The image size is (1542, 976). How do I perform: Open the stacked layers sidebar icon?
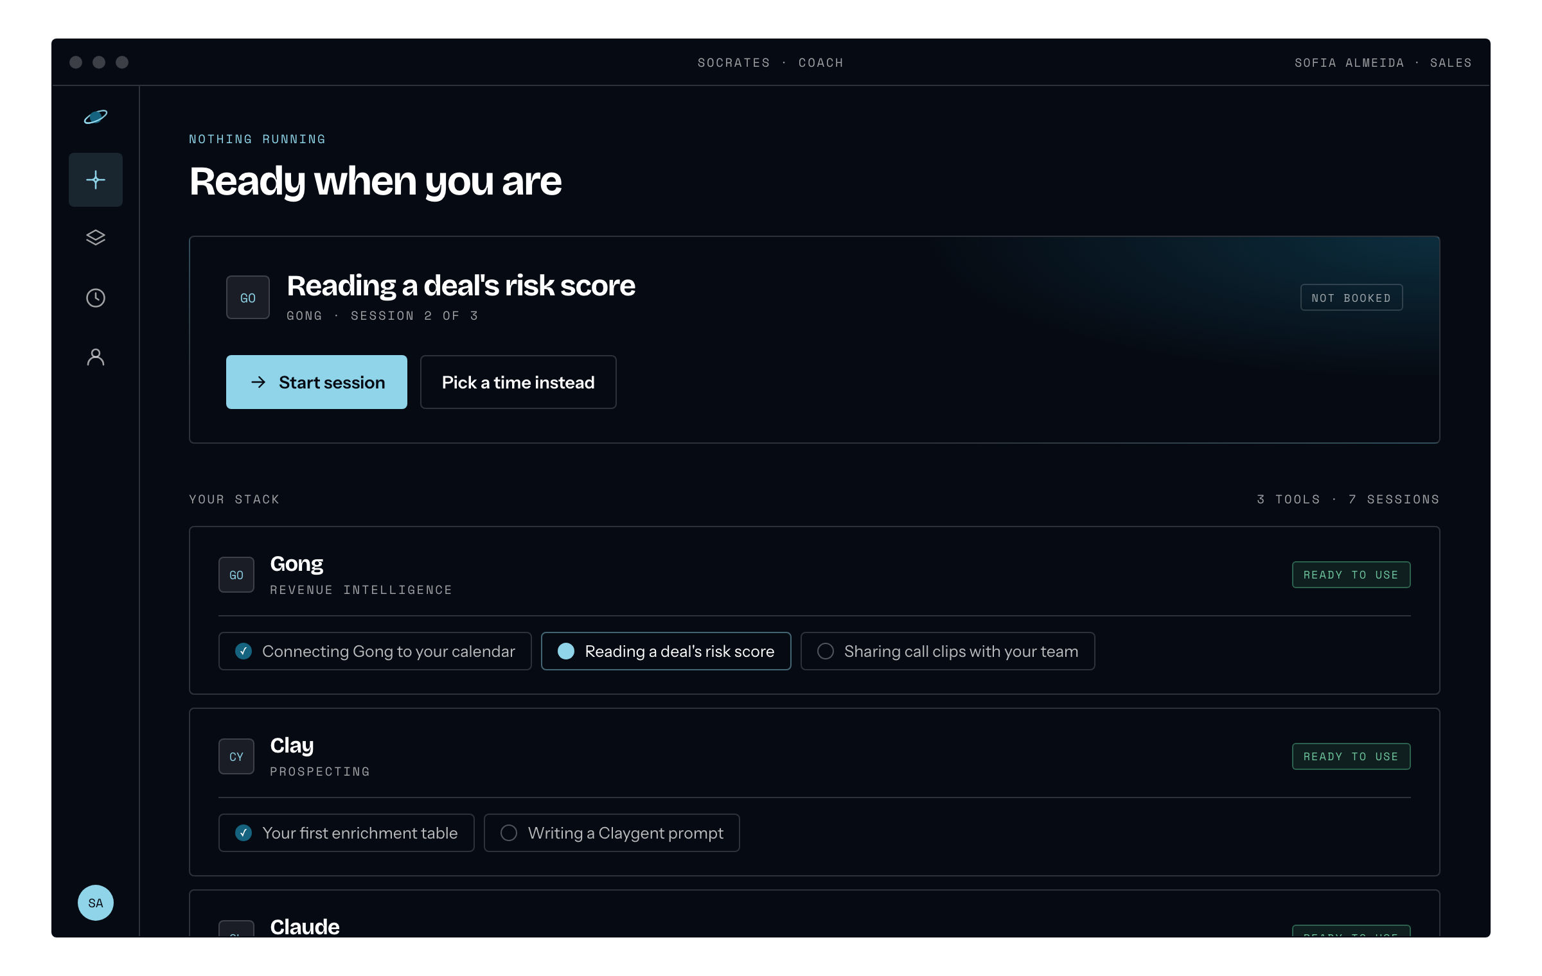coord(96,238)
